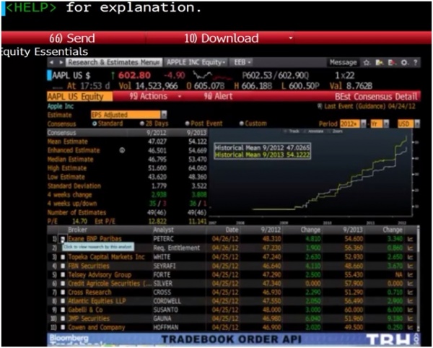
Task: Click the 66) Send button
Action: point(72,38)
